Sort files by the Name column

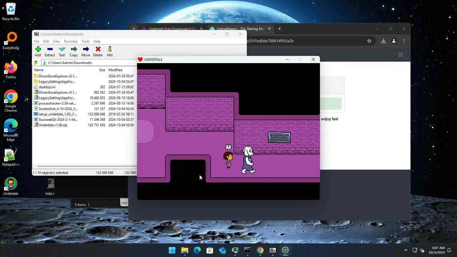(x=39, y=70)
